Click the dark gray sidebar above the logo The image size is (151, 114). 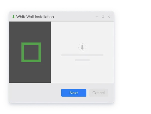pyautogui.click(x=30, y=32)
